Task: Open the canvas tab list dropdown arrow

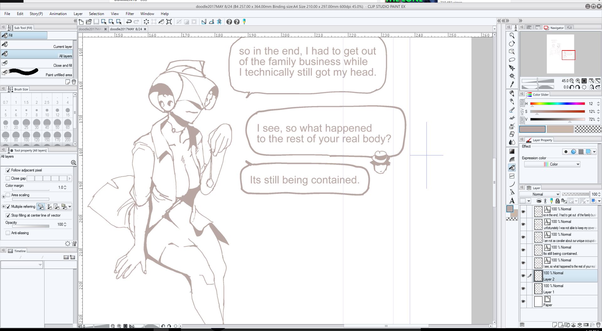Action: tap(494, 29)
